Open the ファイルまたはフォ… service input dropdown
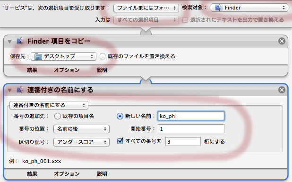The image size is (292, 182). (x=146, y=8)
